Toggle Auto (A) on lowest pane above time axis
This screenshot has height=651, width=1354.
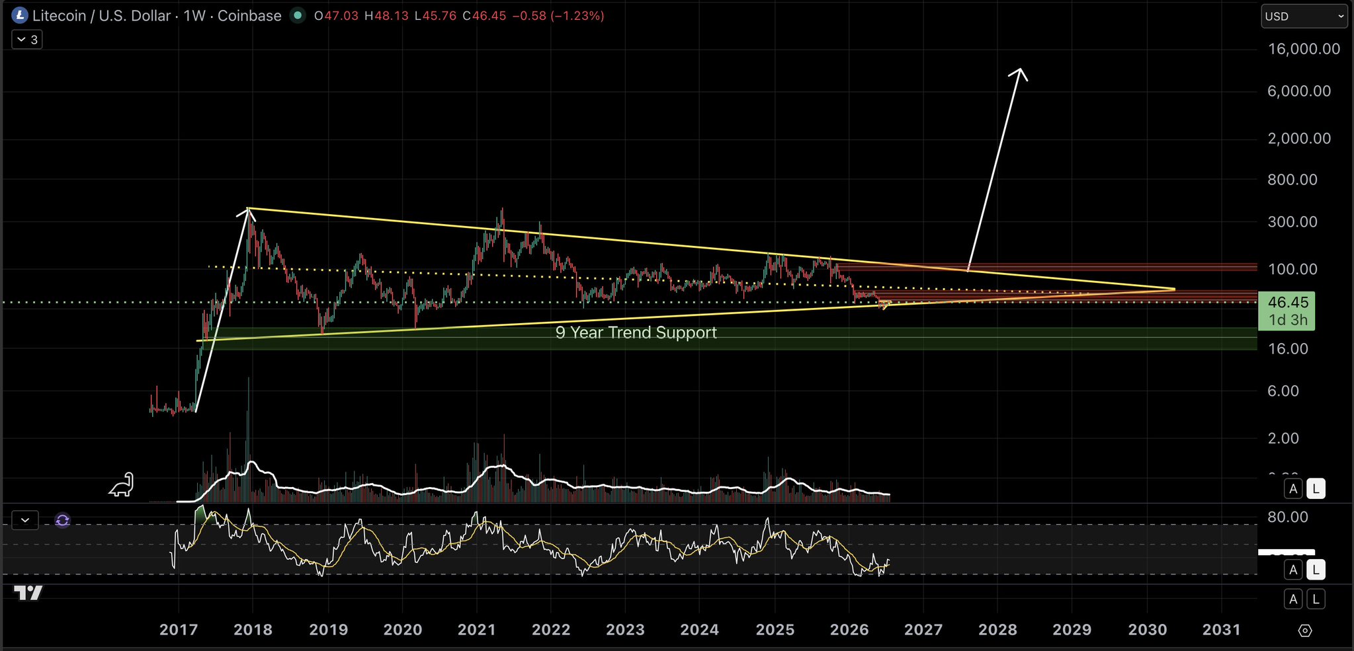1294,599
